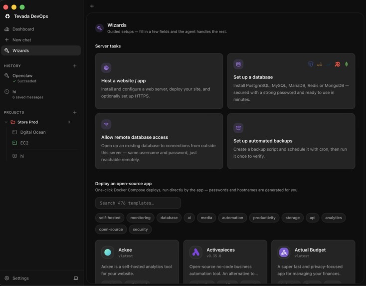Viewport: 366px width, 286px height.
Task: Filter by open-source tag
Action: point(111,229)
